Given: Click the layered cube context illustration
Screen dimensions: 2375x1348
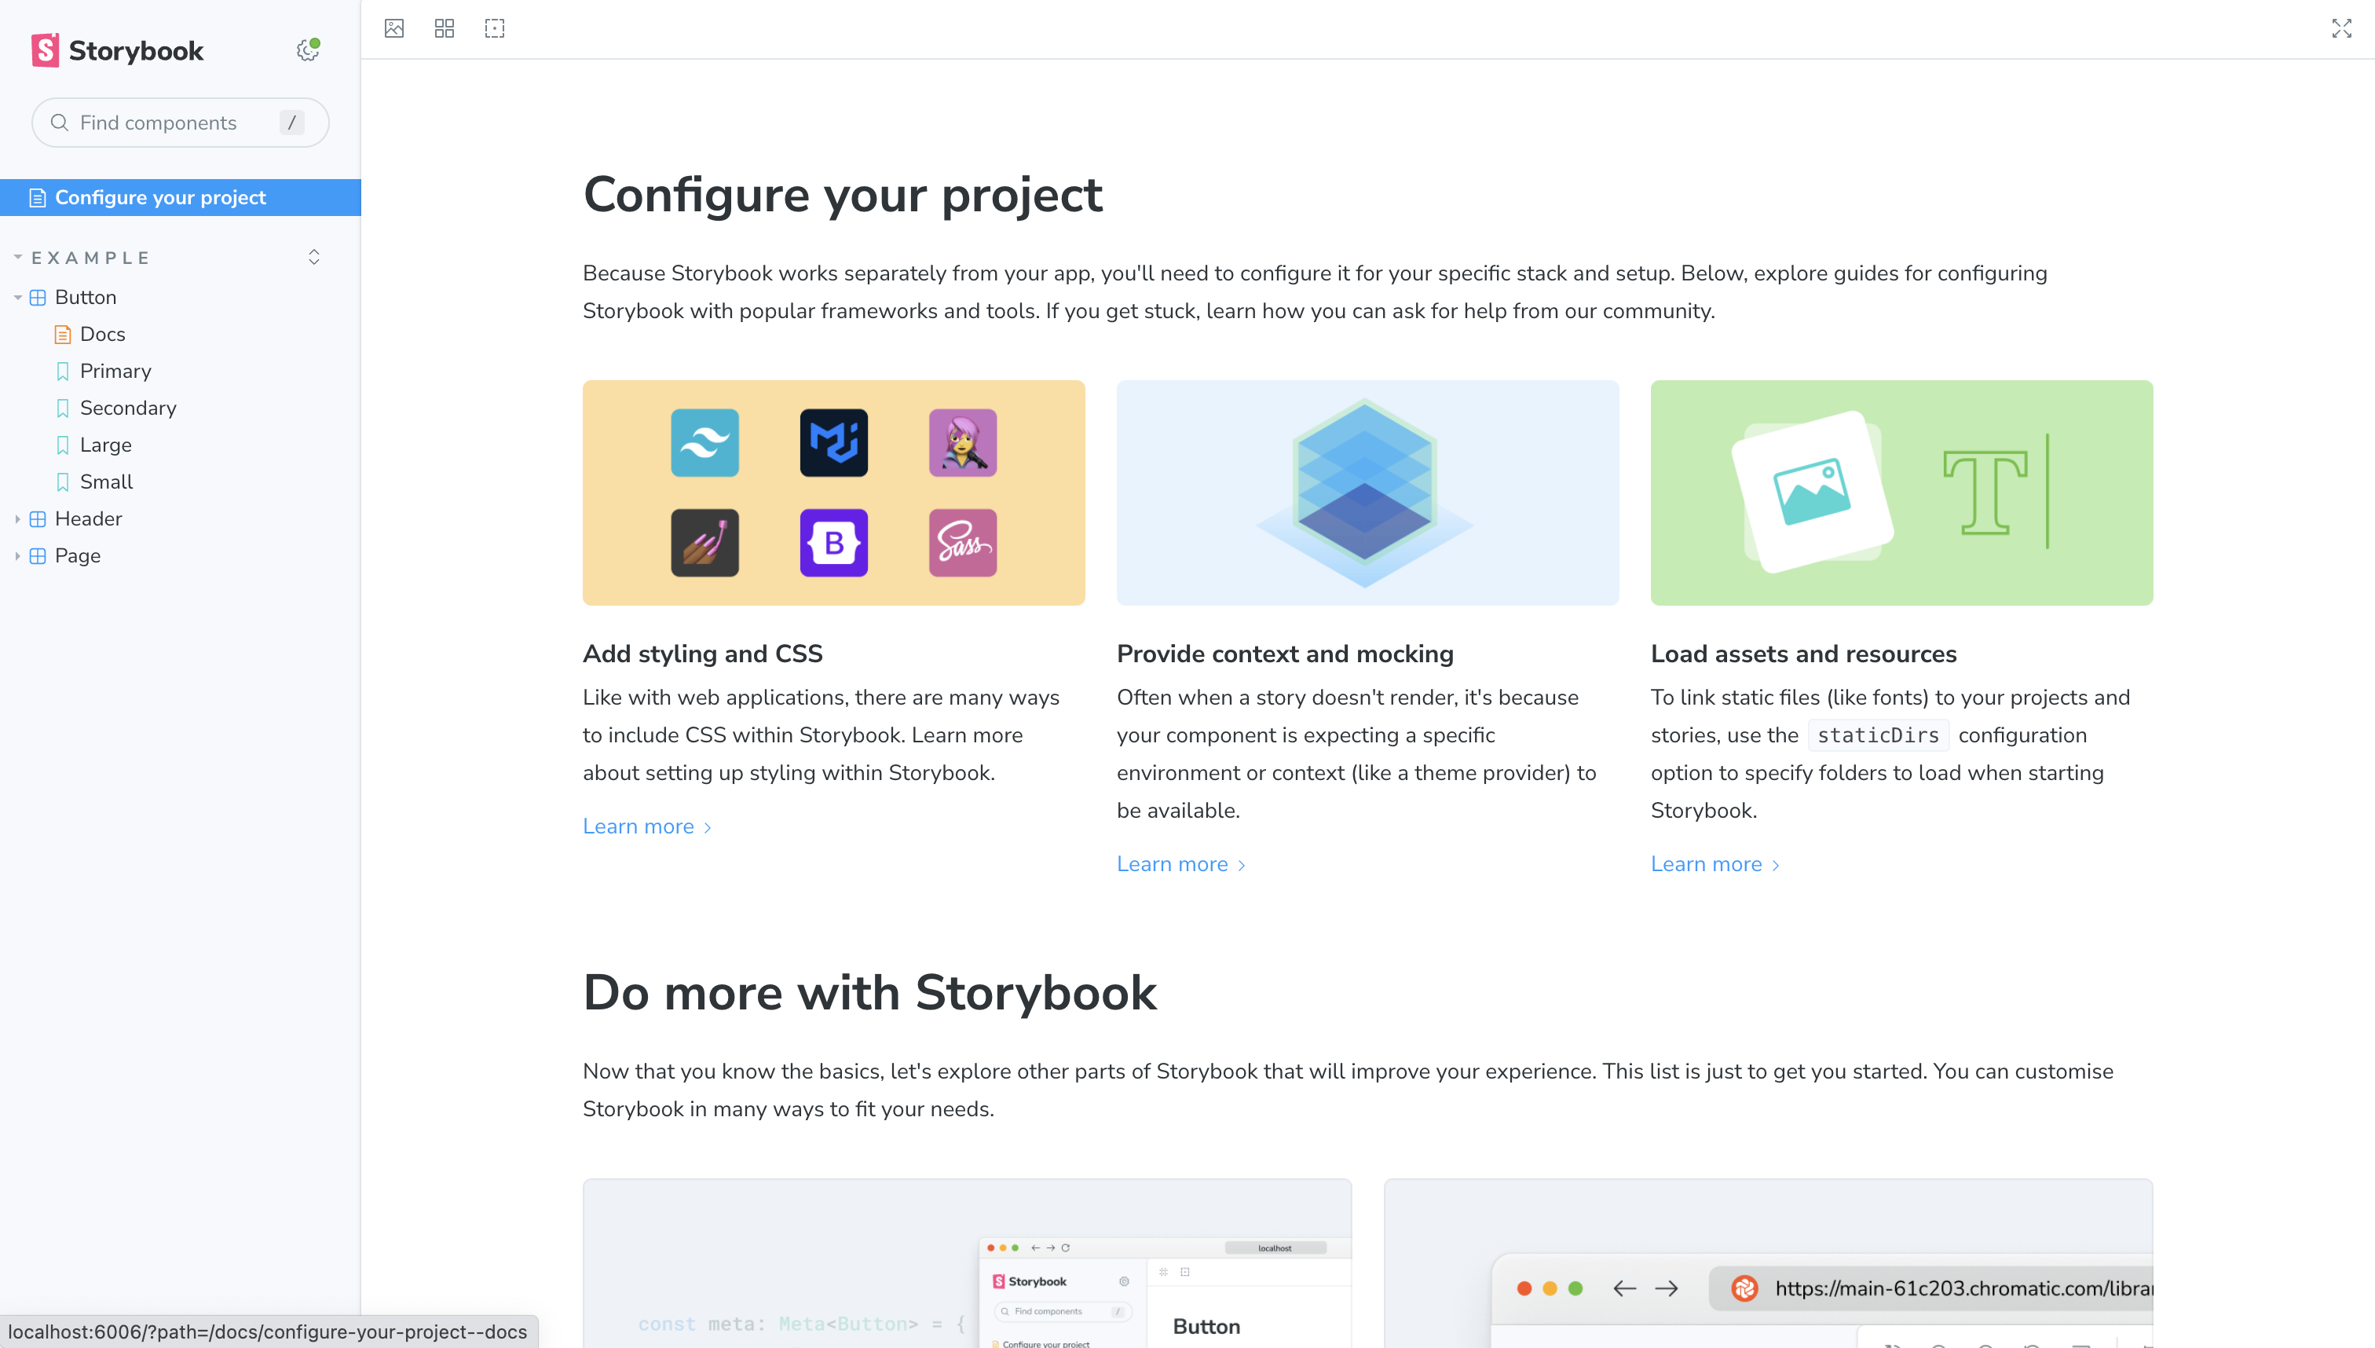Looking at the screenshot, I should pyautogui.click(x=1364, y=493).
